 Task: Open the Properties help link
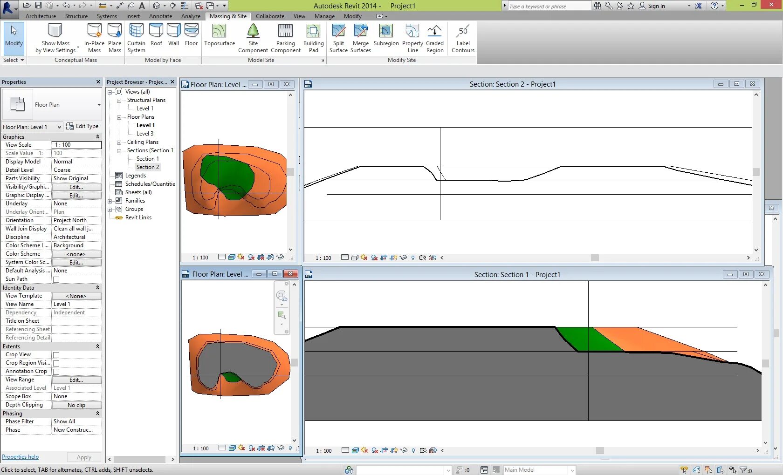click(x=21, y=457)
